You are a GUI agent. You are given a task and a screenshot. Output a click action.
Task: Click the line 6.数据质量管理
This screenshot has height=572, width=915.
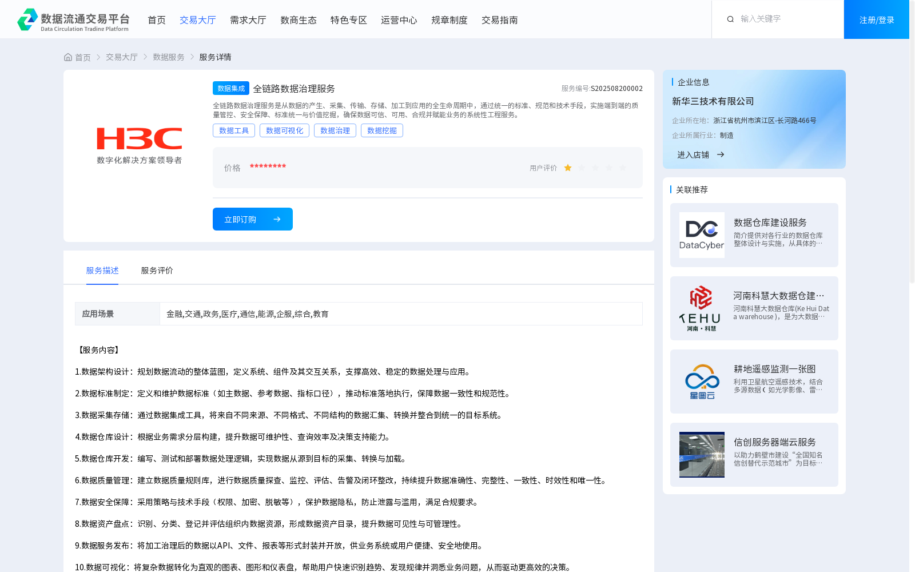pyautogui.click(x=342, y=480)
